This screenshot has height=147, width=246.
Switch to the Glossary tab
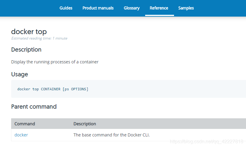(132, 8)
